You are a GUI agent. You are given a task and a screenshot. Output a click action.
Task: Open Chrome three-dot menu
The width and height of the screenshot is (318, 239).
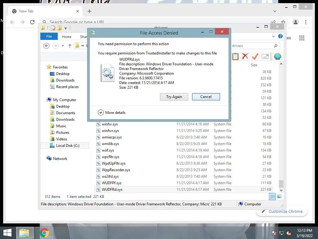(306, 22)
